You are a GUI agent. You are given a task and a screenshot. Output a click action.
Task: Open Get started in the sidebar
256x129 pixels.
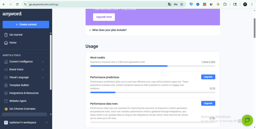click(16, 35)
